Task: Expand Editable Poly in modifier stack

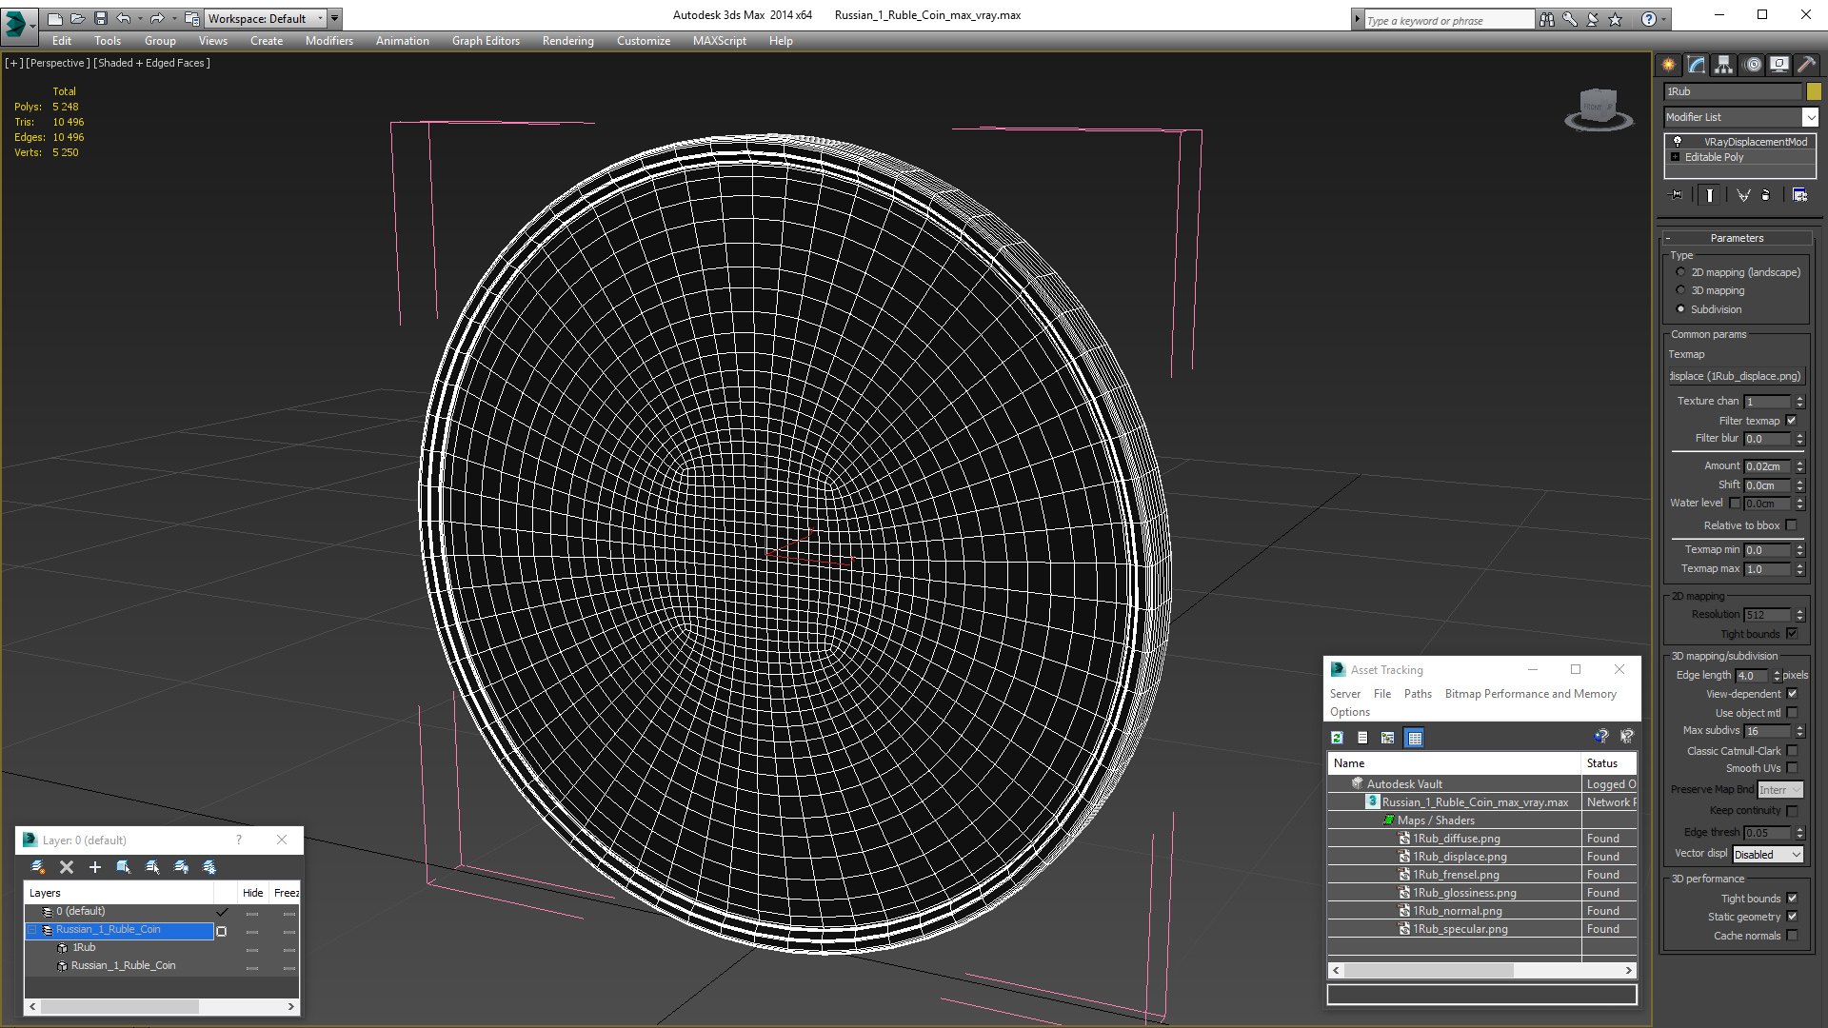Action: click(1675, 157)
